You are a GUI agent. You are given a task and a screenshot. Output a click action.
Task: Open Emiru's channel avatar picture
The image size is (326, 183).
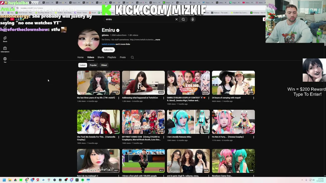88,40
